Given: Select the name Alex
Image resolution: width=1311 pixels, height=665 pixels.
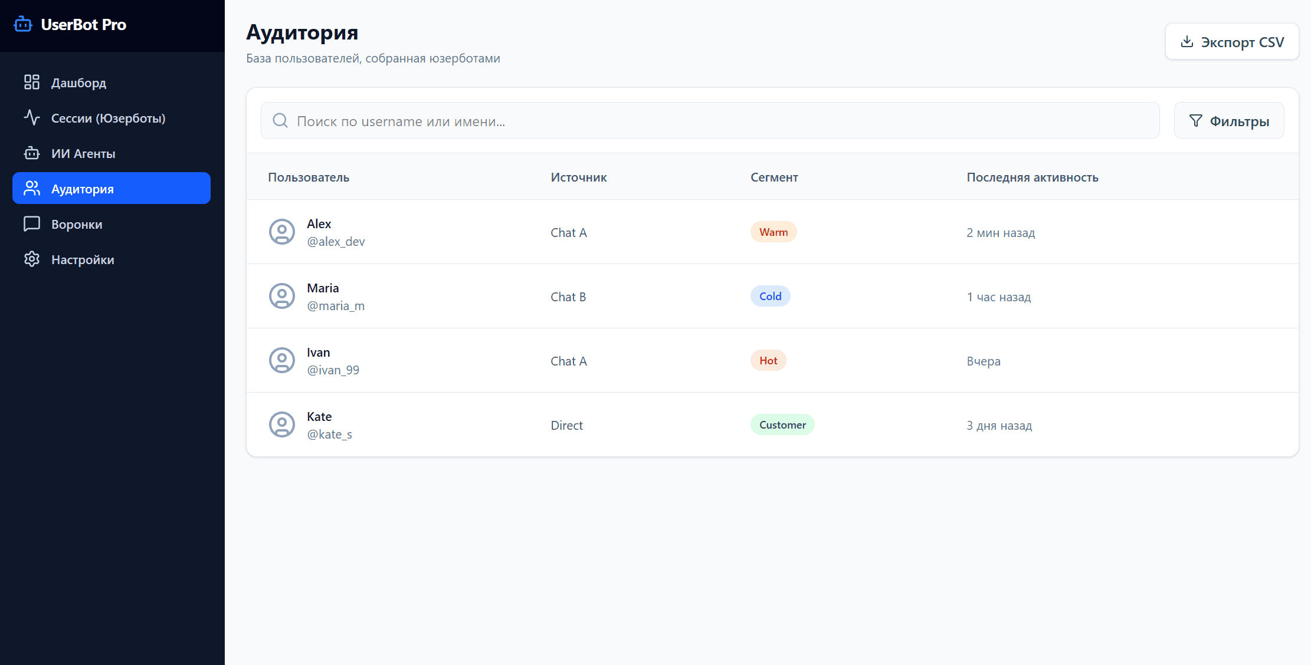Looking at the screenshot, I should (319, 223).
